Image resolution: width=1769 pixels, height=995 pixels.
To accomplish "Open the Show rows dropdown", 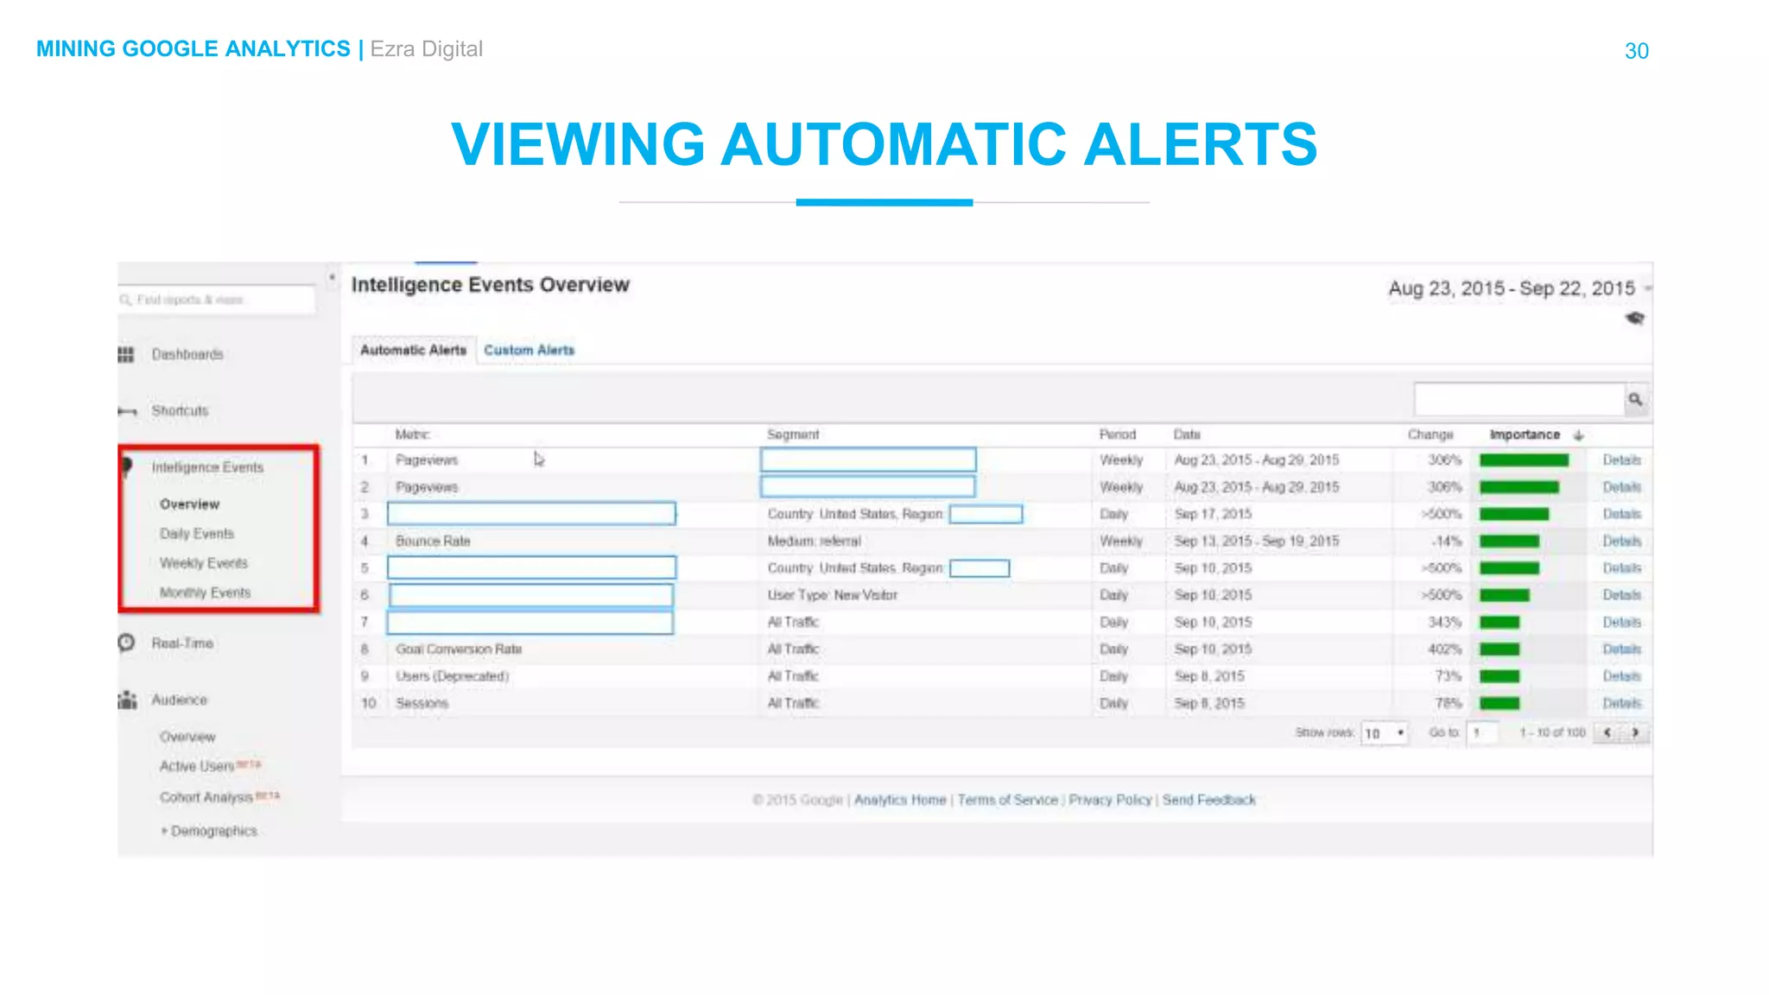I will point(1385,733).
